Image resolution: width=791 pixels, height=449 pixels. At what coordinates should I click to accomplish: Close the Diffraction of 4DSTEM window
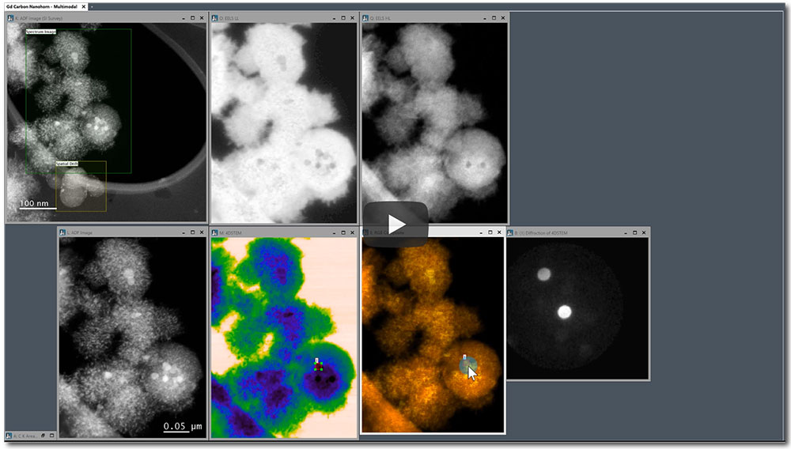[644, 233]
